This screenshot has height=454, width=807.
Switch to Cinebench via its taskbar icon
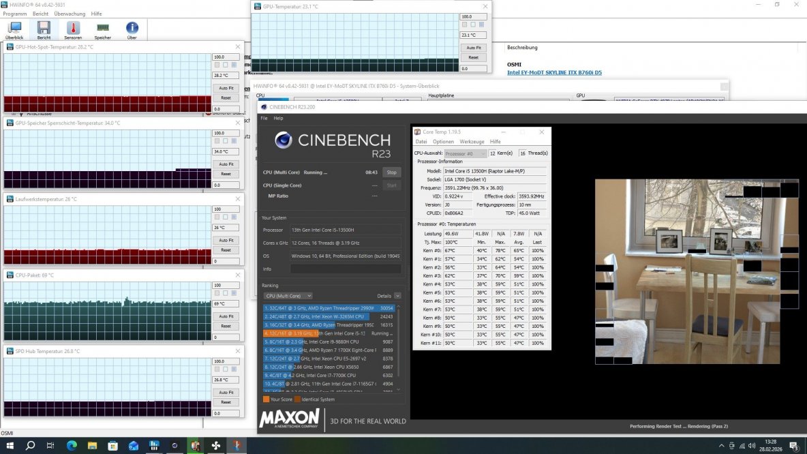tap(174, 446)
